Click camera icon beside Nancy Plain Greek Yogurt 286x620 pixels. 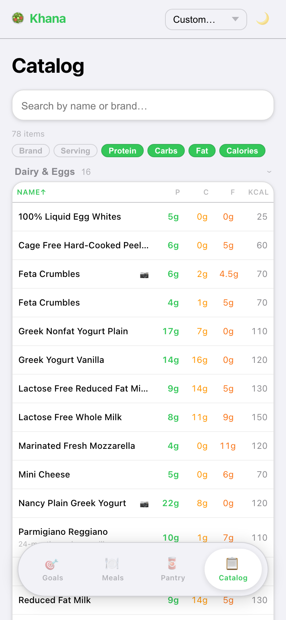tap(144, 504)
